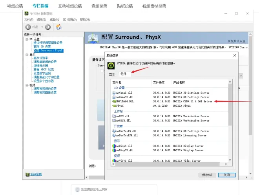
Task: Click the 保存(S) button
Action: (x=207, y=175)
